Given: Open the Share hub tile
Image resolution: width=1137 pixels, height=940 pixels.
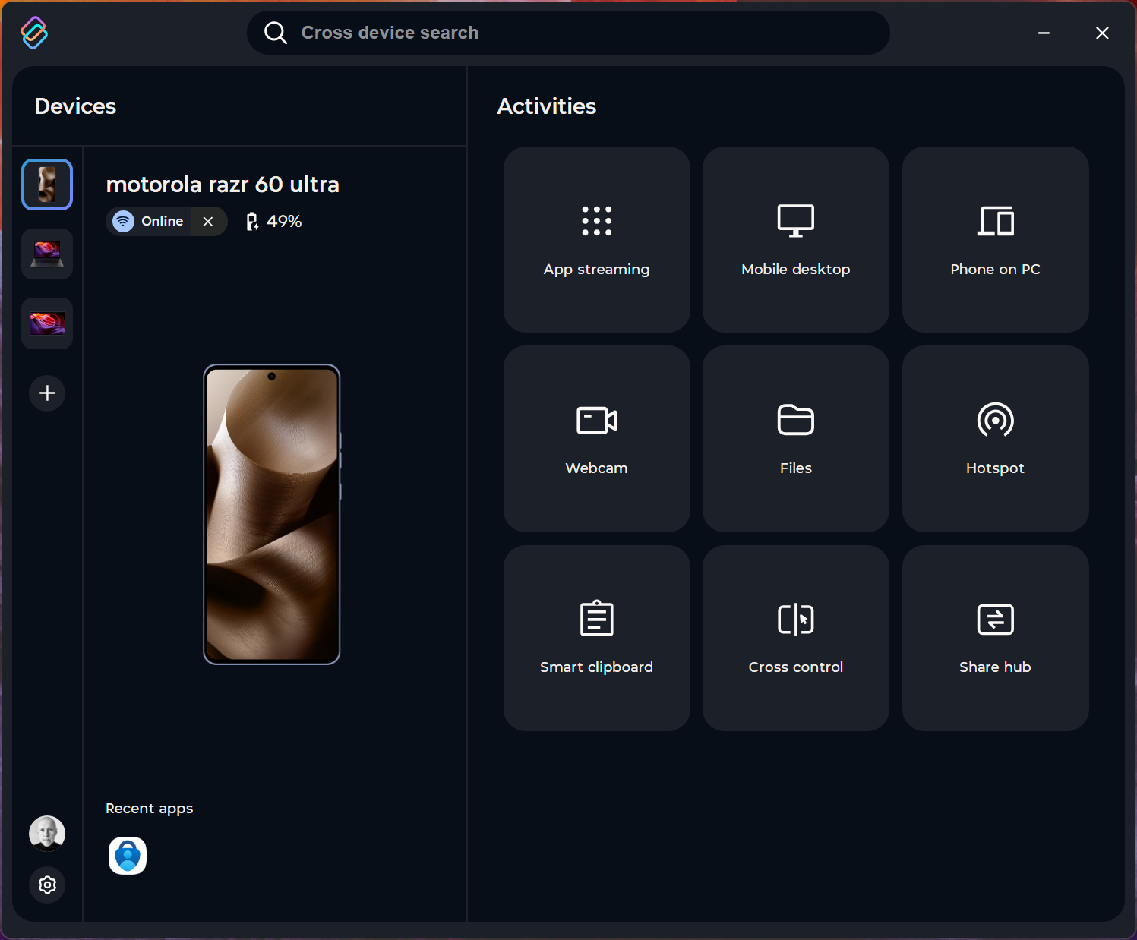Looking at the screenshot, I should point(995,638).
